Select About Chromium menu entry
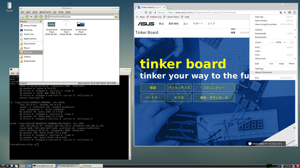This screenshot has height=168, width=300. click(273, 72)
